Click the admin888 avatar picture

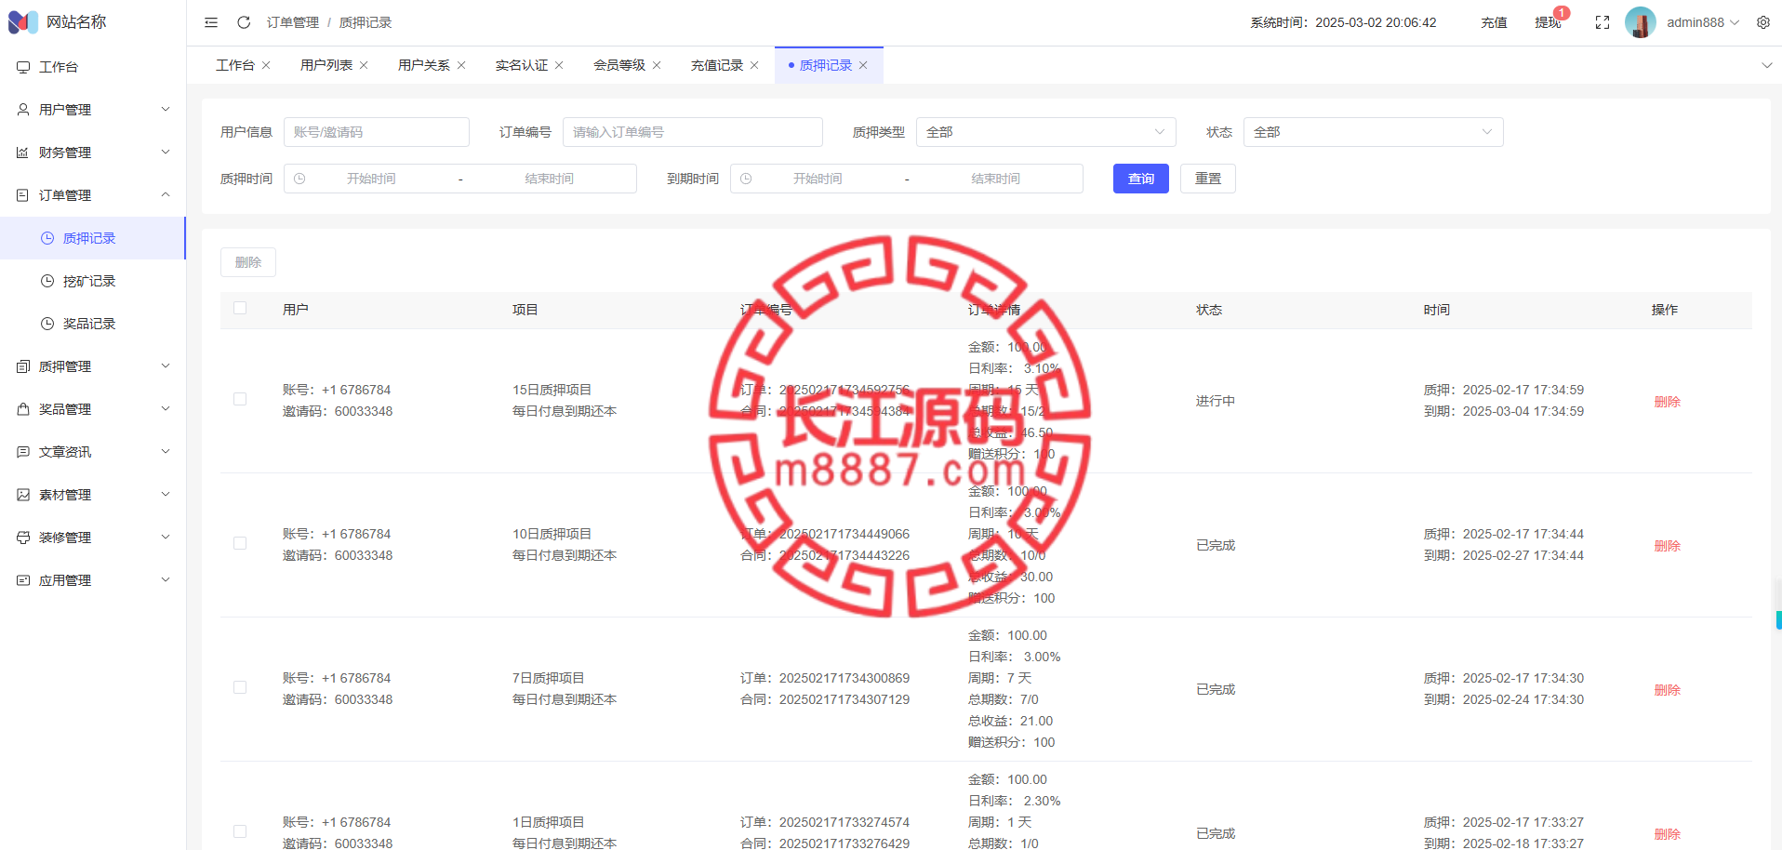1640,22
